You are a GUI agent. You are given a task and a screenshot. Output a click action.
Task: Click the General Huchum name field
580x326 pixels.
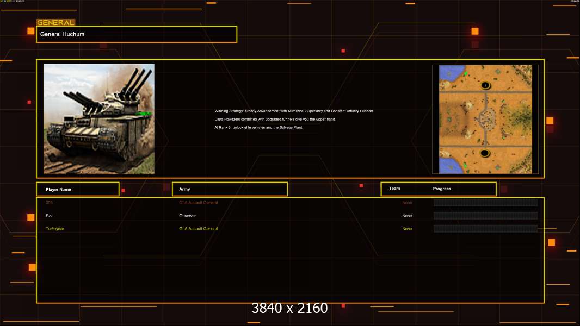click(x=137, y=34)
